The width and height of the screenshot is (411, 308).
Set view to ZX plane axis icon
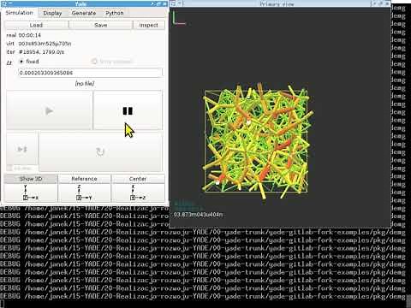[138, 192]
